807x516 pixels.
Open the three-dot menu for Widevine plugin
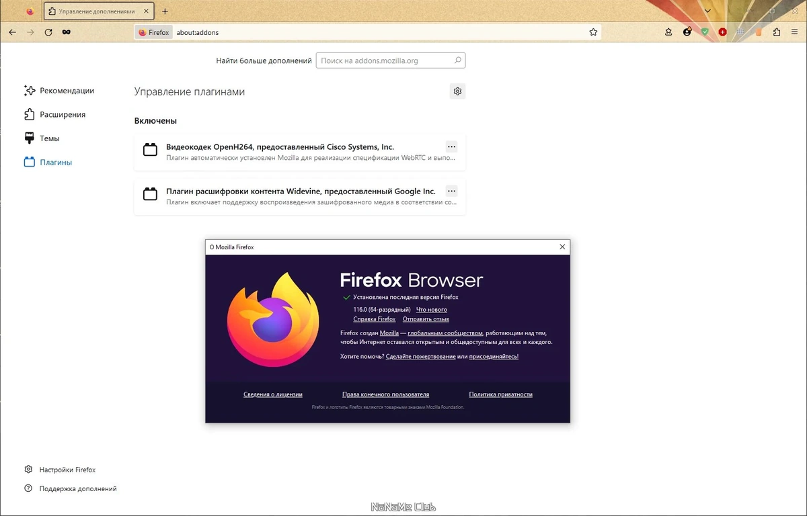pos(451,191)
